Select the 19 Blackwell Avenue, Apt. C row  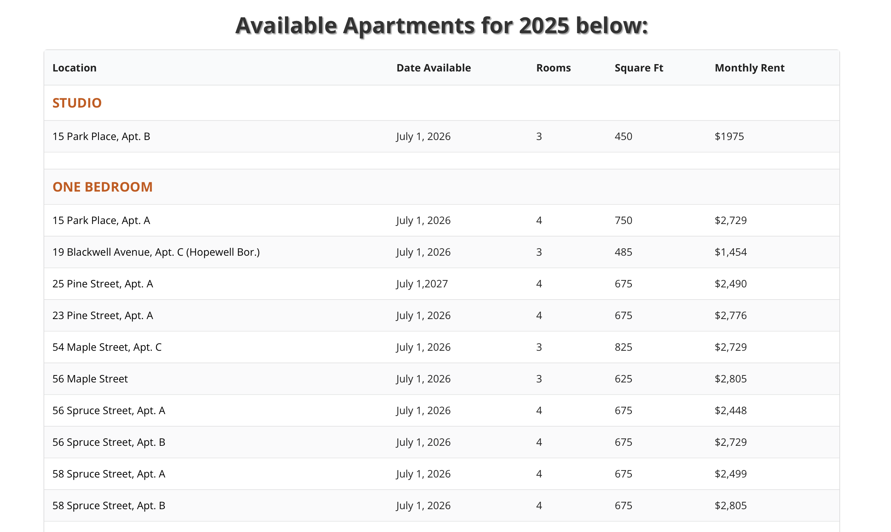coord(156,252)
